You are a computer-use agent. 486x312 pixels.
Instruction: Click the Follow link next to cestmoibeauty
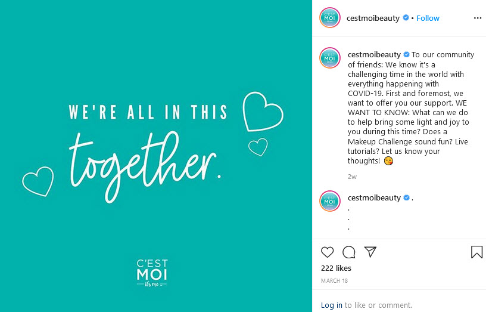tap(428, 18)
